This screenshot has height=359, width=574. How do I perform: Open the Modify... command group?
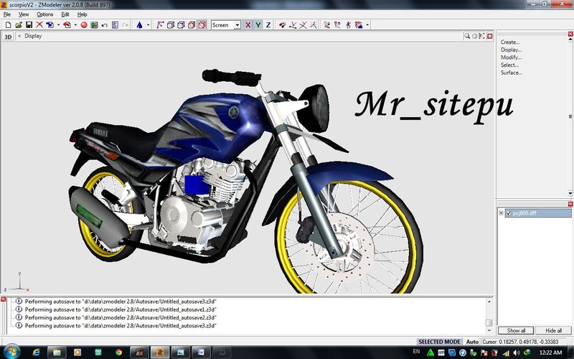pyautogui.click(x=511, y=57)
